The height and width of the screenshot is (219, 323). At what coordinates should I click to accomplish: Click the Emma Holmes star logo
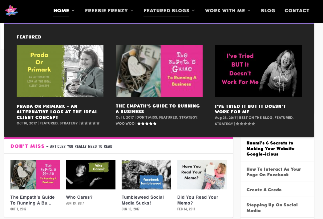11,11
